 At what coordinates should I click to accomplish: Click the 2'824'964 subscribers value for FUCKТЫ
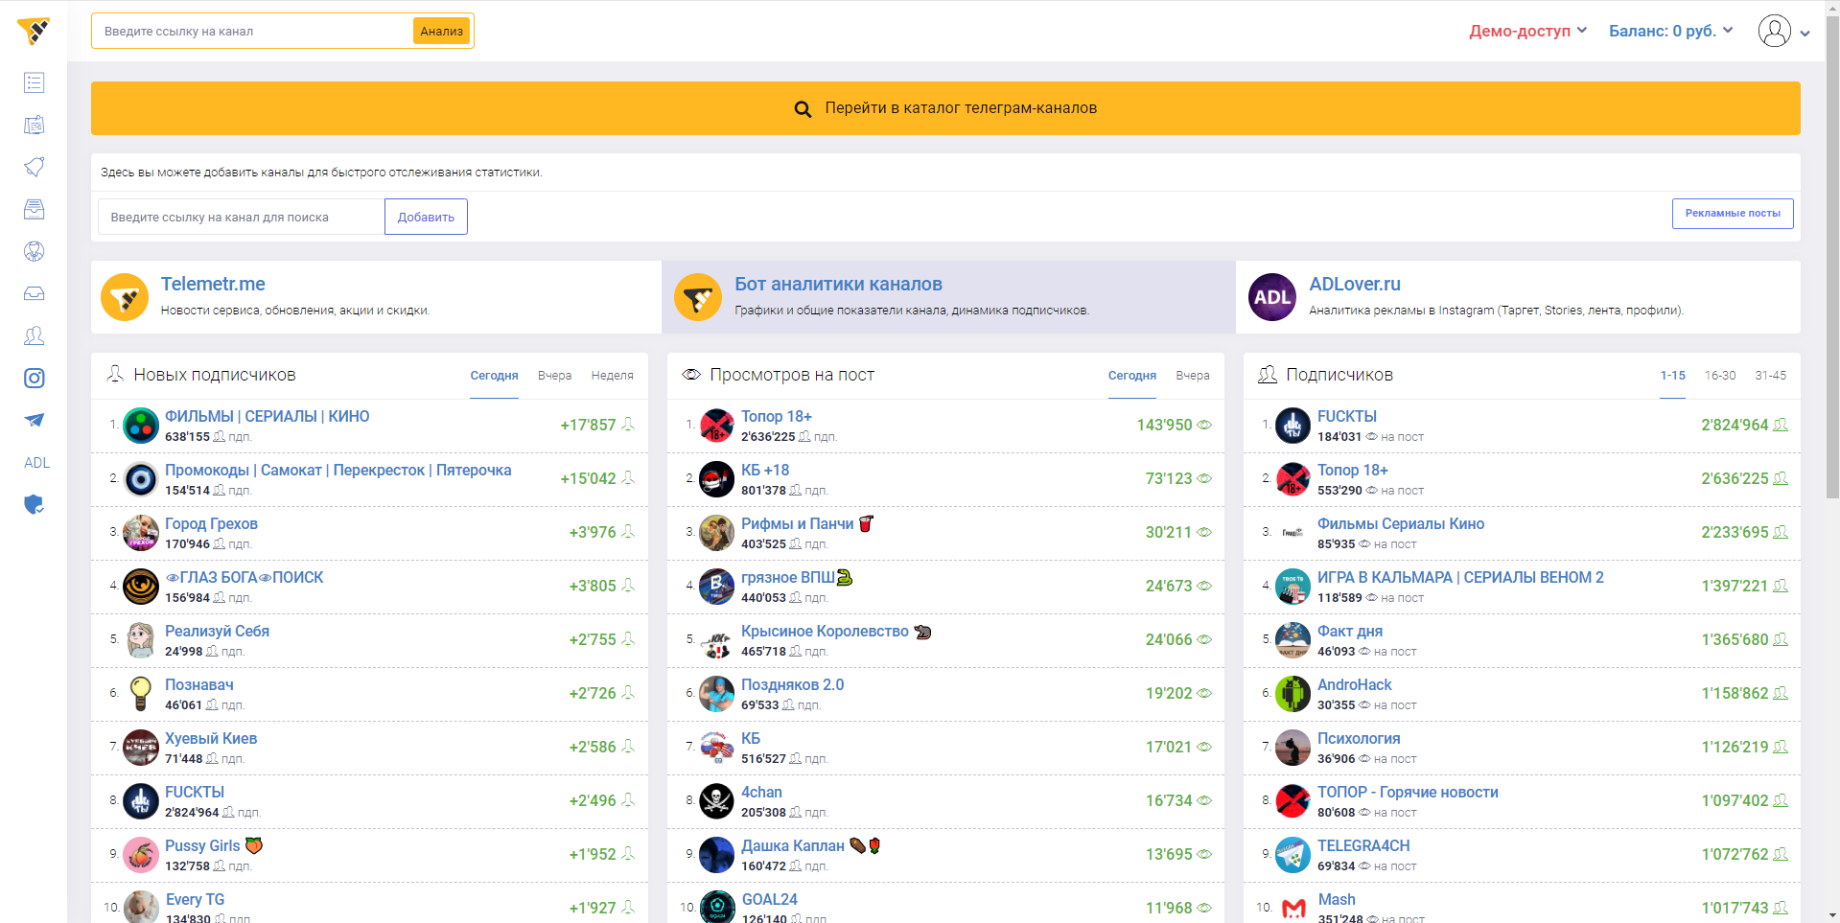tap(1735, 425)
